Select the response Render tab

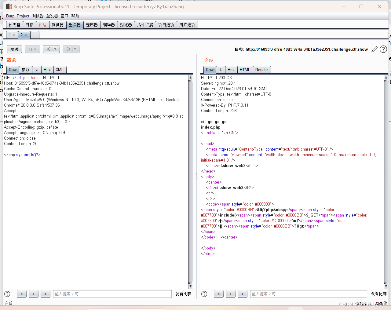pos(262,70)
